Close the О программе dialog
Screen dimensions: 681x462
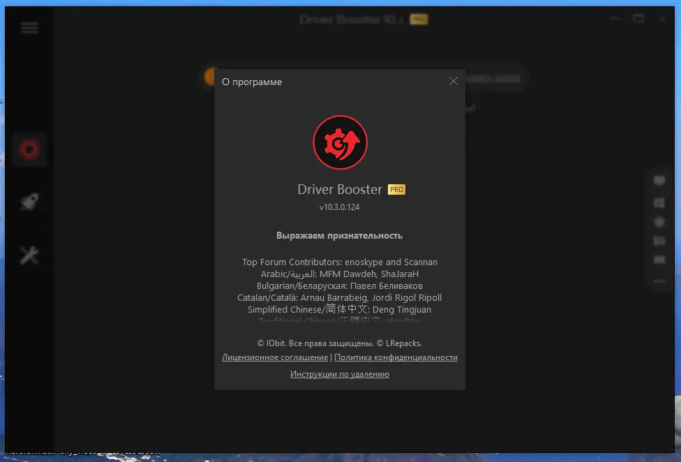pyautogui.click(x=454, y=81)
